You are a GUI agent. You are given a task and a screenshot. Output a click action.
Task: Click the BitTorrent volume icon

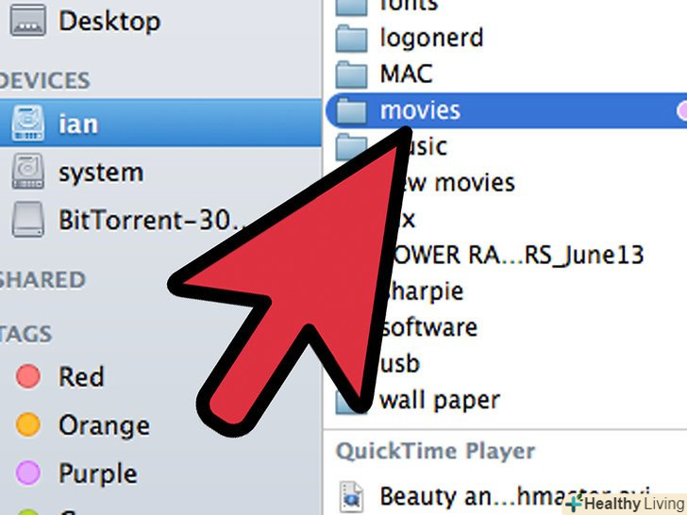pyautogui.click(x=27, y=220)
